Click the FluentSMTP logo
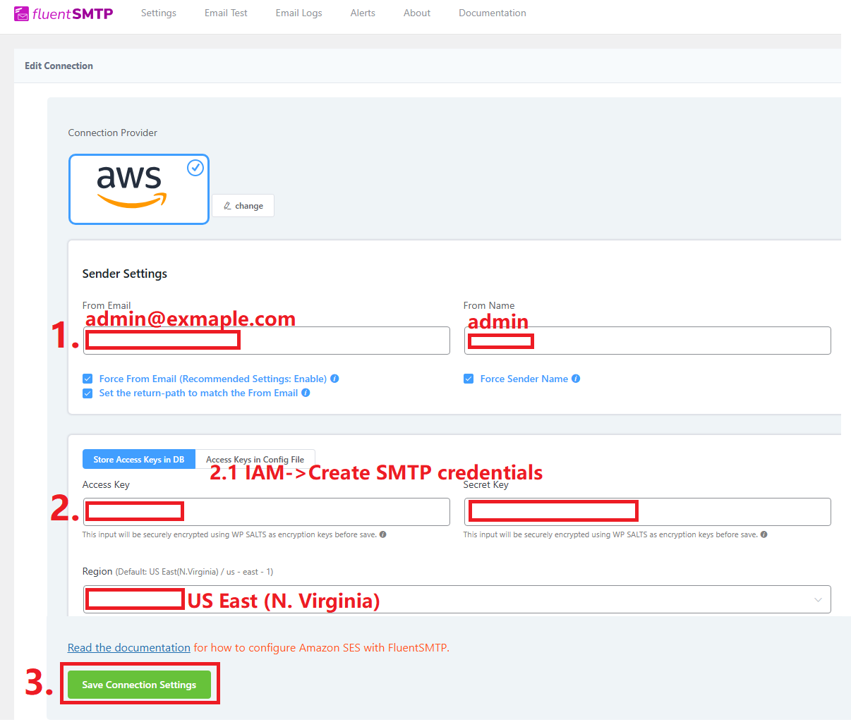This screenshot has height=722, width=851. pyautogui.click(x=64, y=13)
